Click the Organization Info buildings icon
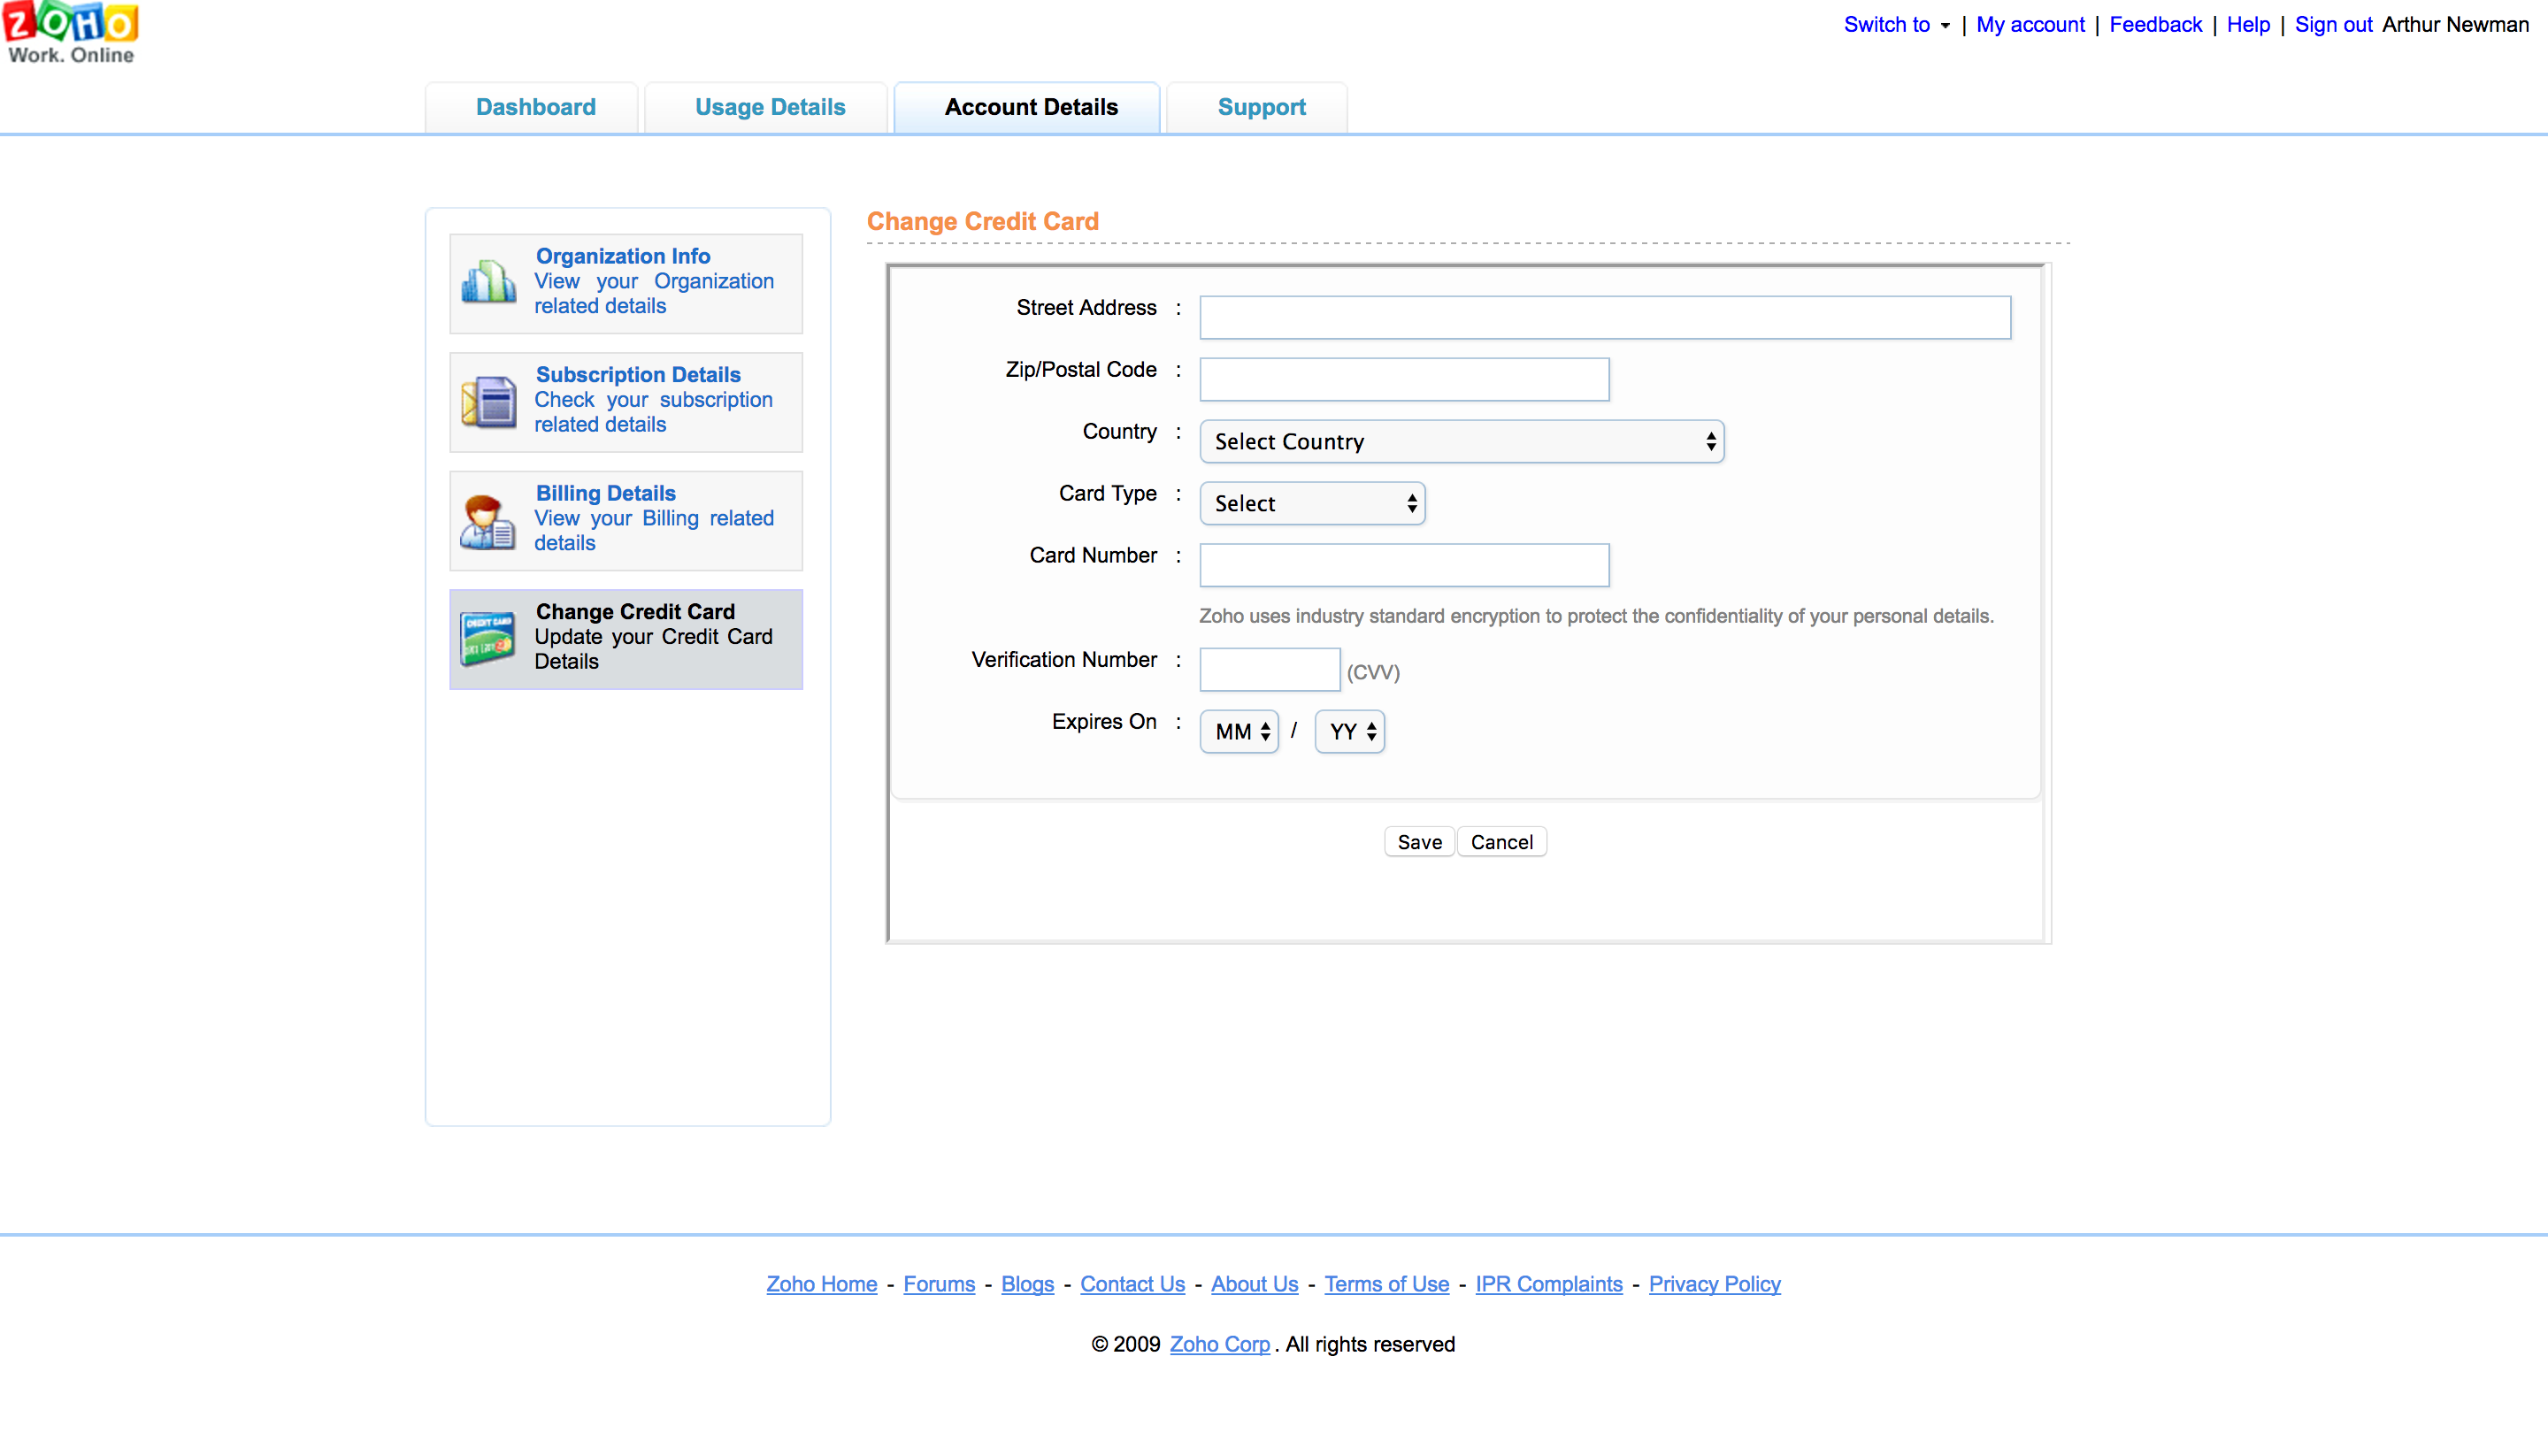The height and width of the screenshot is (1456, 2548). (x=488, y=282)
